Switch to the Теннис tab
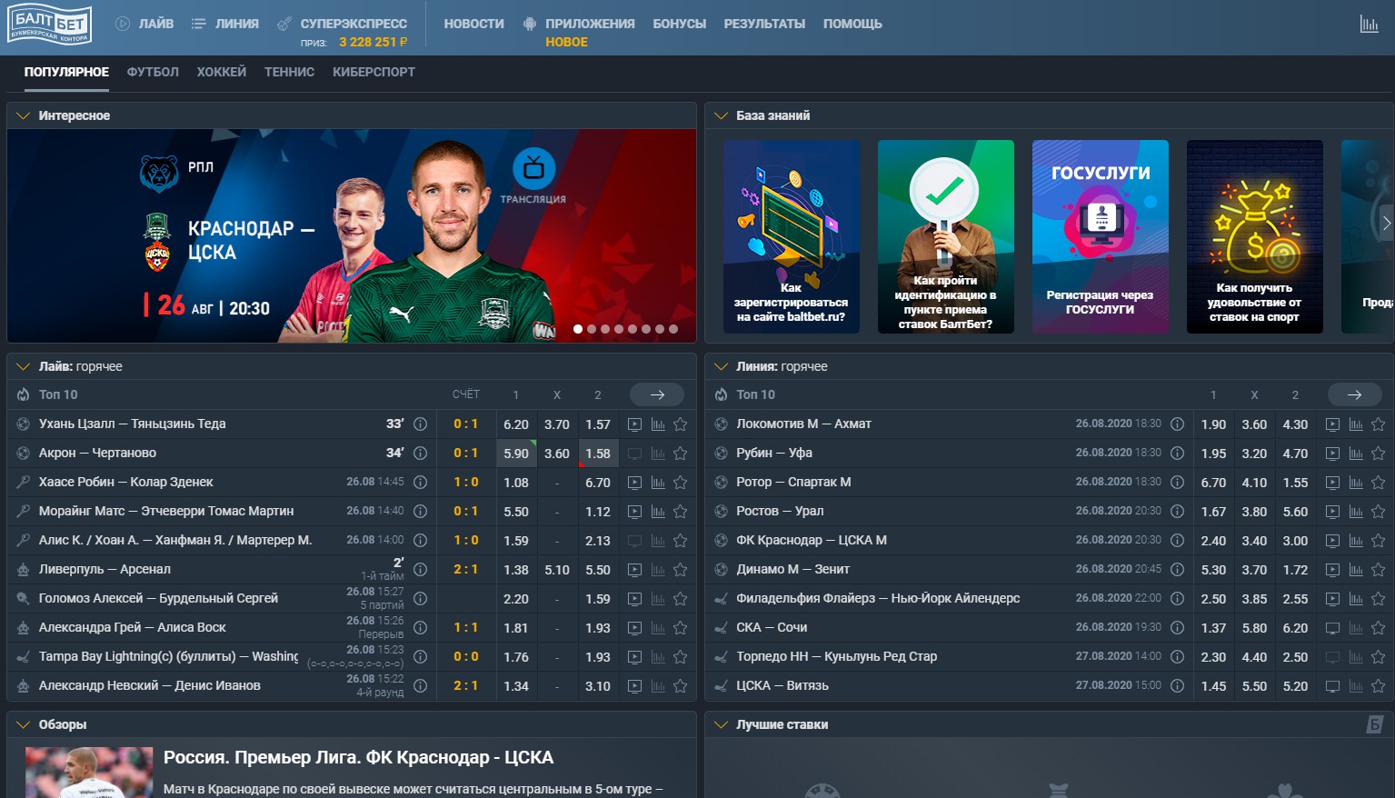Viewport: 1395px width, 798px height. pyautogui.click(x=289, y=72)
